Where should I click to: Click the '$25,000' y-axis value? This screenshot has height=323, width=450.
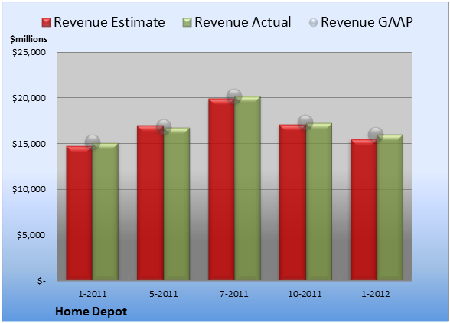29,52
